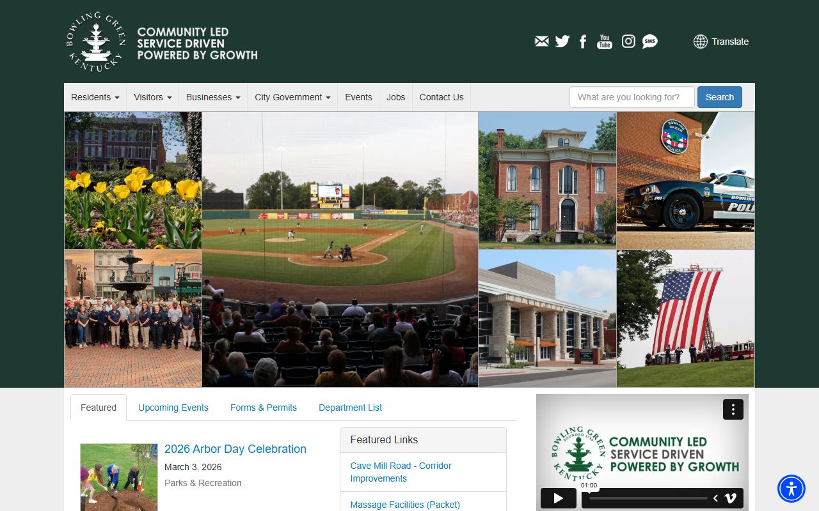The width and height of the screenshot is (819, 511).
Task: Switch to the Forms & Permits tab
Action: (264, 408)
